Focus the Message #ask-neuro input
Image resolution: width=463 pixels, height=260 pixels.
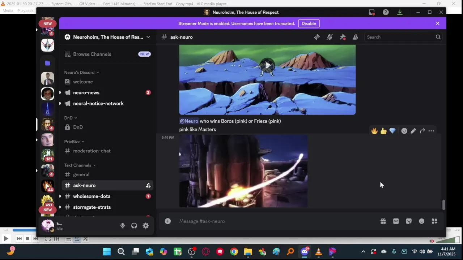pos(277,221)
